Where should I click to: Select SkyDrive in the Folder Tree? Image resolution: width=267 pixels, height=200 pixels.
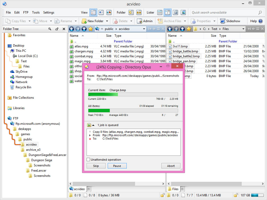tap(21, 72)
